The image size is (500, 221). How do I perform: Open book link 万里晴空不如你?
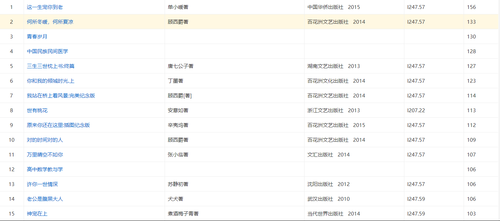(x=45, y=154)
